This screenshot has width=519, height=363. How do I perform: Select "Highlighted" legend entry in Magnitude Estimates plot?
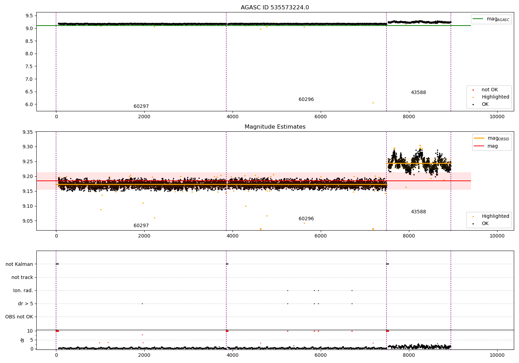pyautogui.click(x=495, y=216)
